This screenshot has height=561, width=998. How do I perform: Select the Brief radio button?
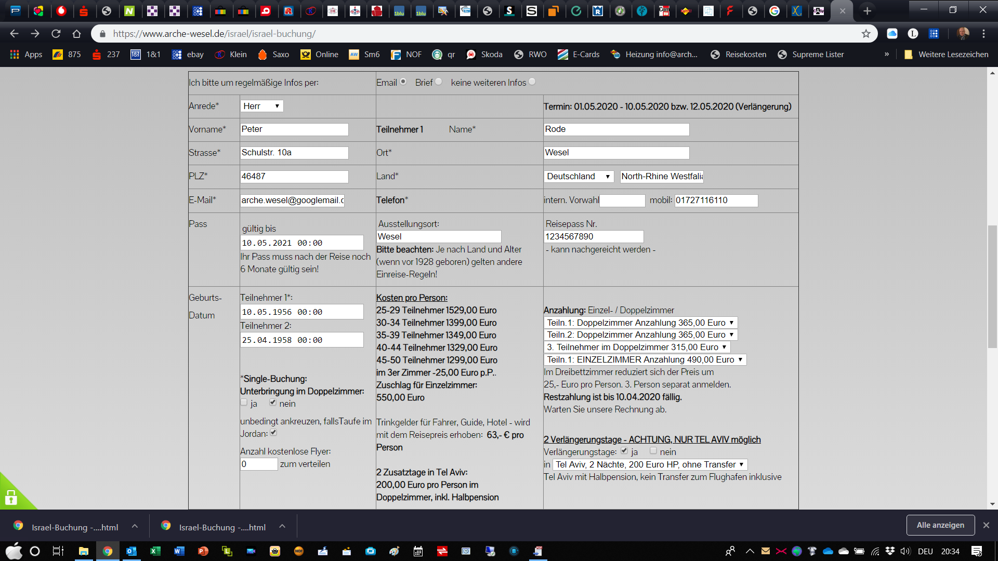(439, 82)
